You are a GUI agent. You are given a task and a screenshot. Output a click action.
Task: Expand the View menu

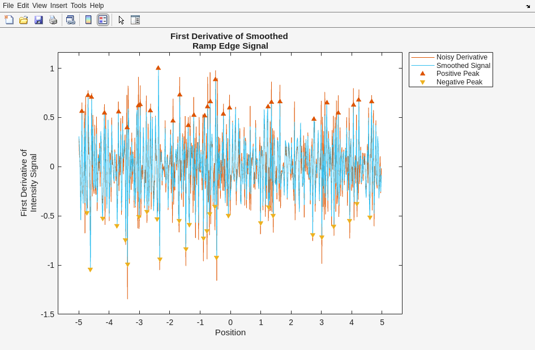click(x=40, y=6)
